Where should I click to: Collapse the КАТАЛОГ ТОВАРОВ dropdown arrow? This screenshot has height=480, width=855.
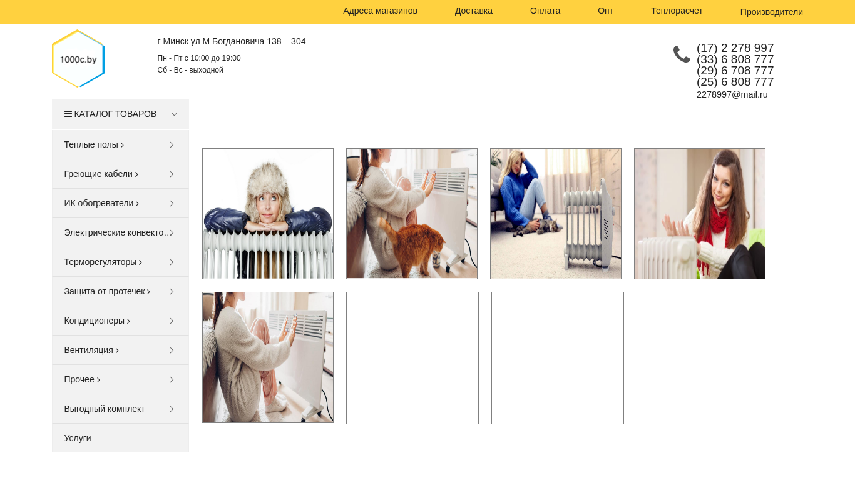point(174,114)
